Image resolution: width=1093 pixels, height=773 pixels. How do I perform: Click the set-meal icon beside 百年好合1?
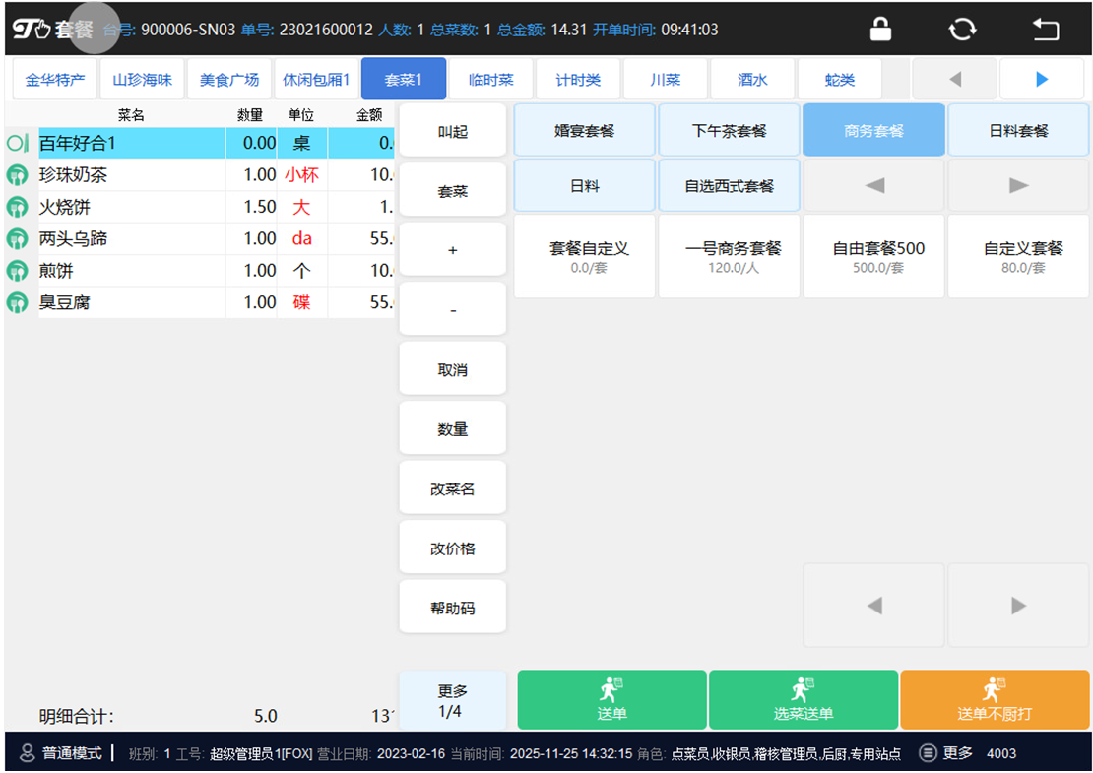coord(17,144)
